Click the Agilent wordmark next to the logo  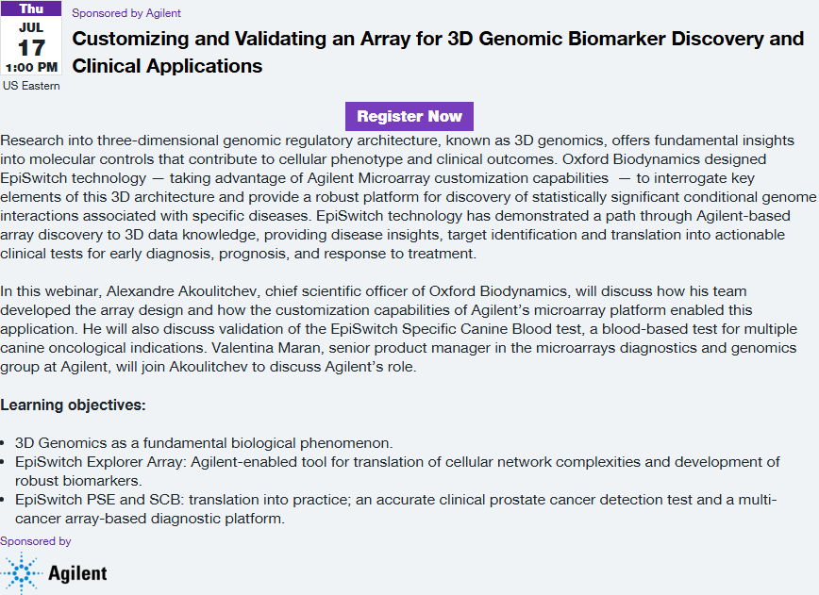(77, 573)
